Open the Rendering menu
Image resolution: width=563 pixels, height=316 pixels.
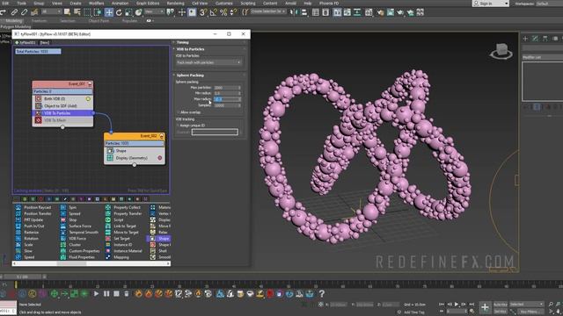pos(176,4)
